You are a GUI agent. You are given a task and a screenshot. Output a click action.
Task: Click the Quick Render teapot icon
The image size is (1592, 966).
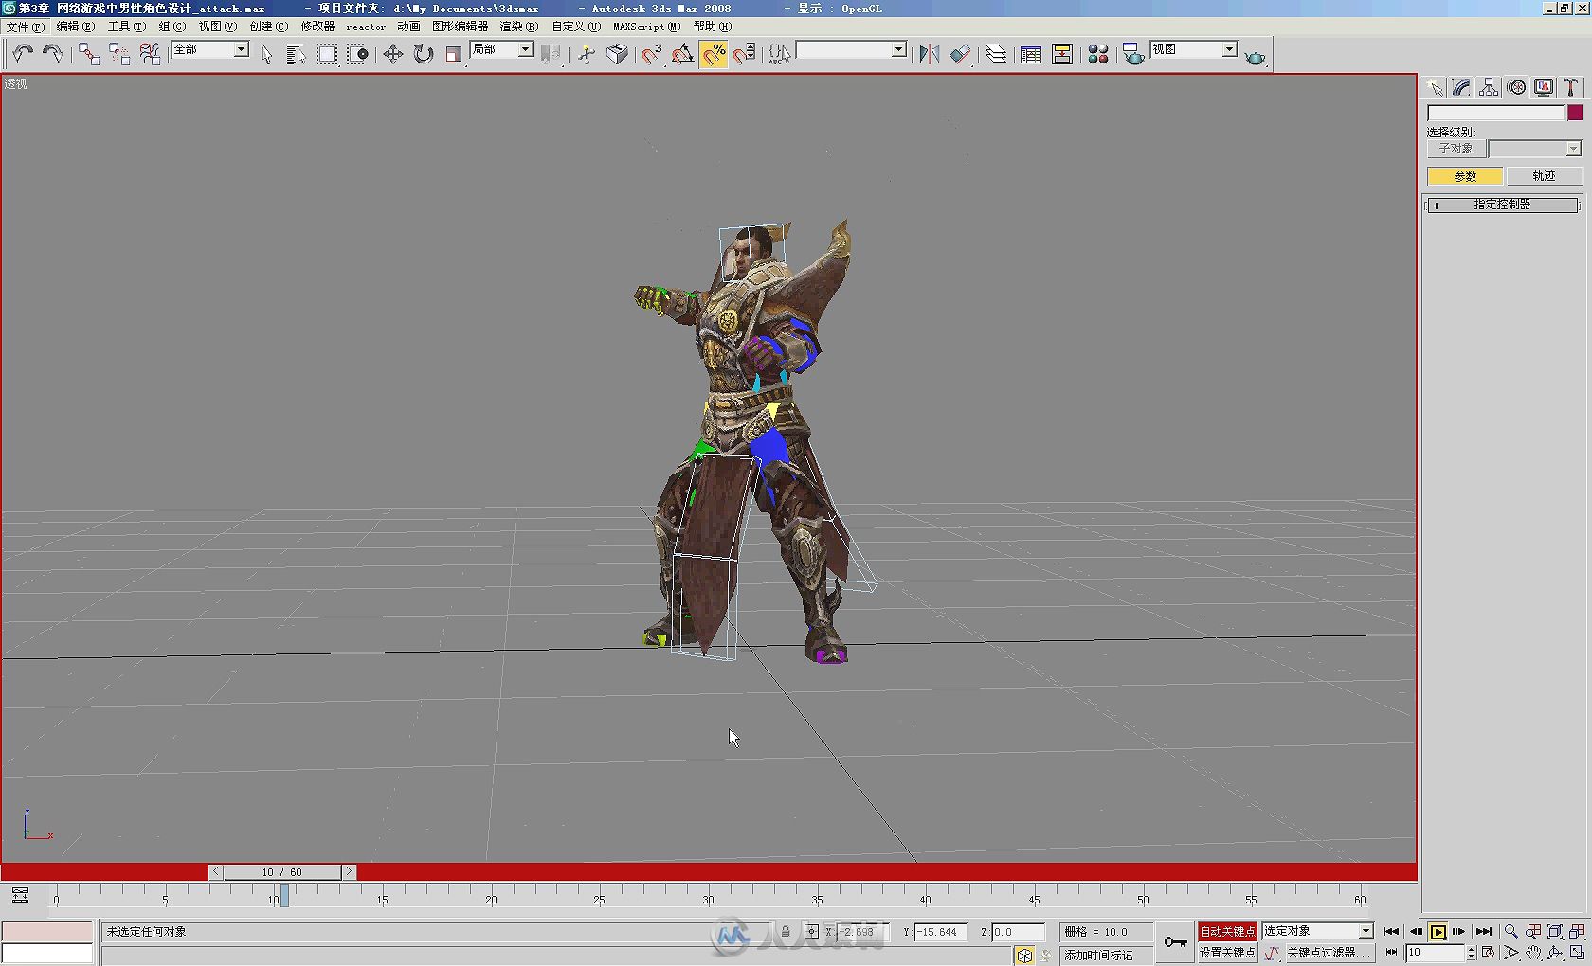[x=1256, y=56]
